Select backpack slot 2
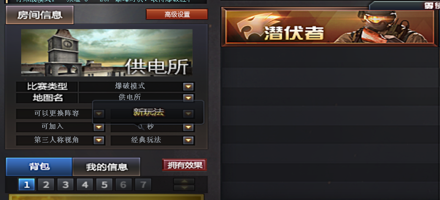The width and height of the screenshot is (440, 200). (x=46, y=184)
